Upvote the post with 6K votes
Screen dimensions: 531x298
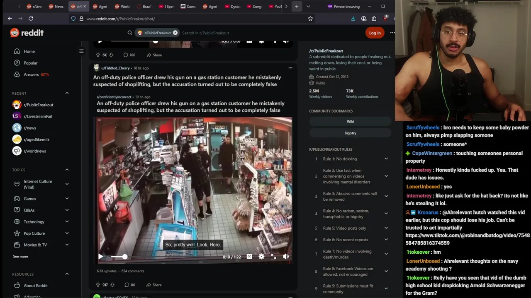point(98,55)
